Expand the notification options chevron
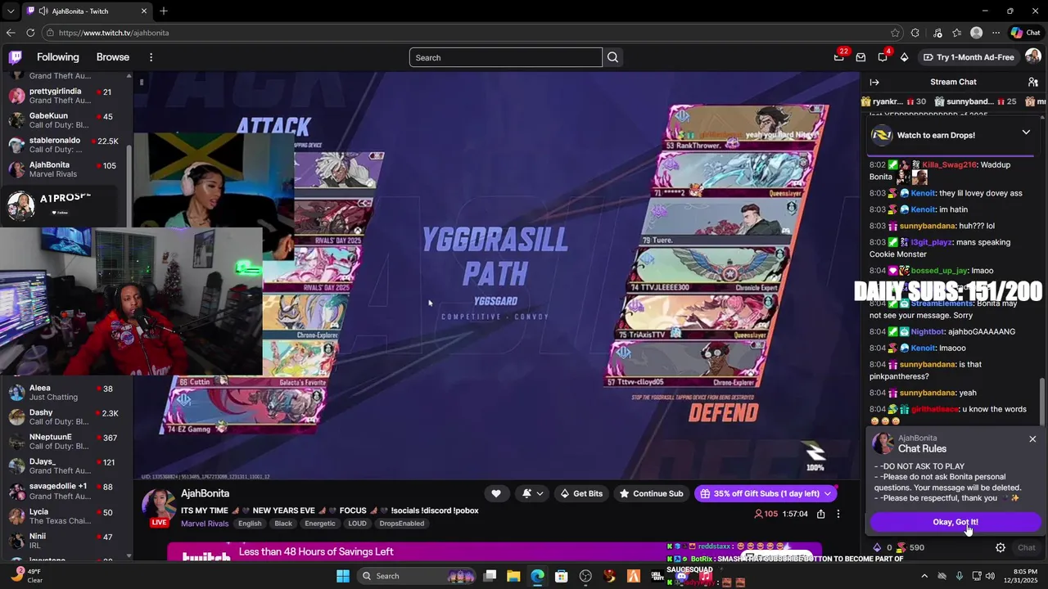 coord(540,493)
